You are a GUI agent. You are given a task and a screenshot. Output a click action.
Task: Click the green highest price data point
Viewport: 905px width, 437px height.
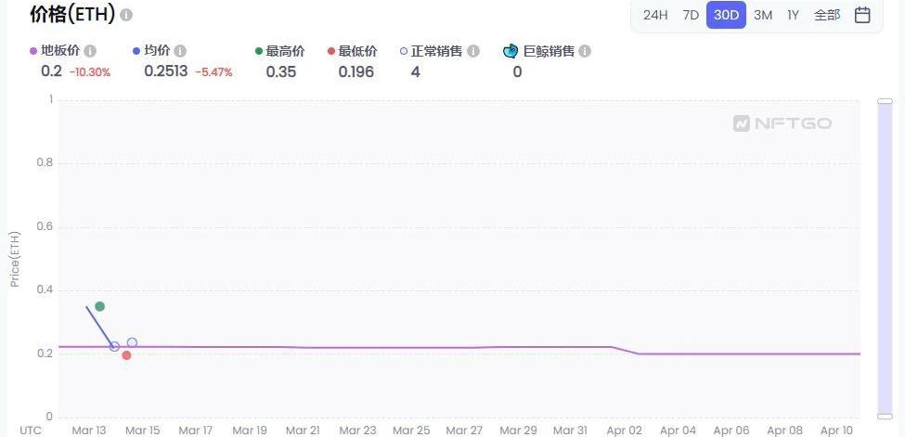pos(99,306)
